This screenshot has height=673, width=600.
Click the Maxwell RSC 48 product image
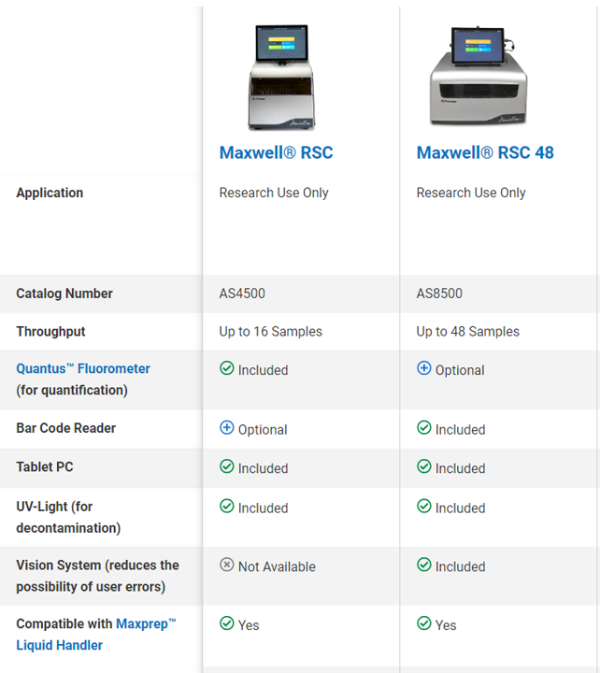(479, 76)
